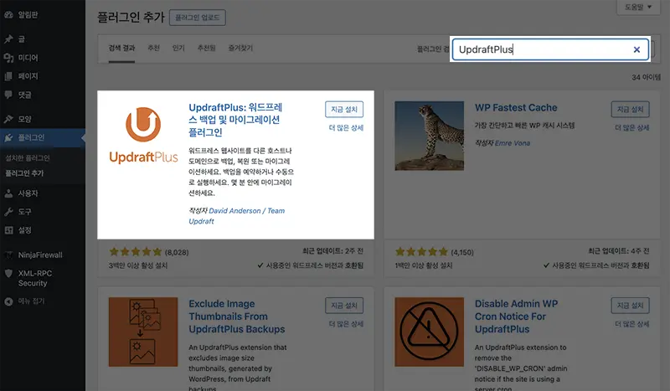Click '1백만 이상 활성 설치' text under WP Fastest Cache
The height and width of the screenshot is (391, 670).
pyautogui.click(x=424, y=265)
